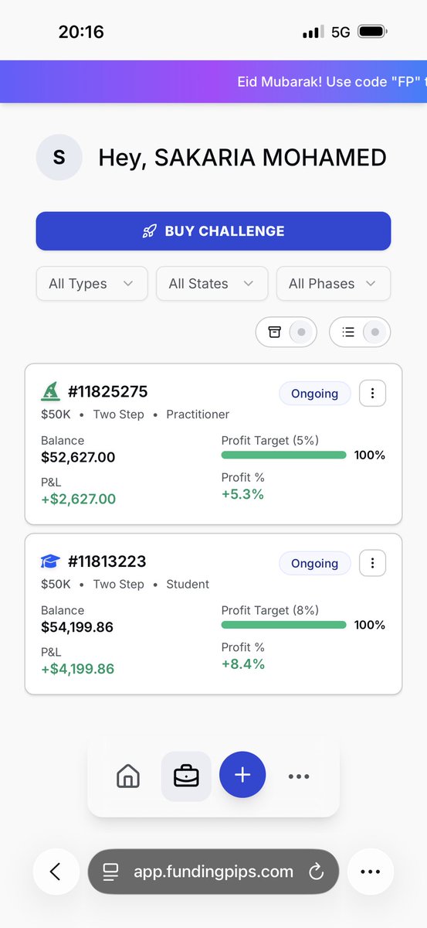
Task: Click the Hey, SAKARIA MOHAMED greeting
Action: click(242, 158)
